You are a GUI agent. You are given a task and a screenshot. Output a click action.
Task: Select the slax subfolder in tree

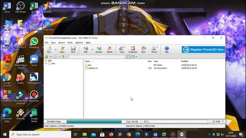coord(53,64)
